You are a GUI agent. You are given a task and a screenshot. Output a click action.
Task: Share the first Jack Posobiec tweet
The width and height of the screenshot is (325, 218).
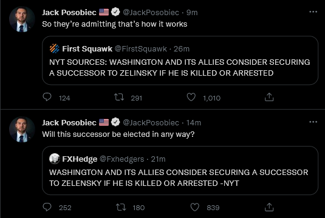(269, 97)
